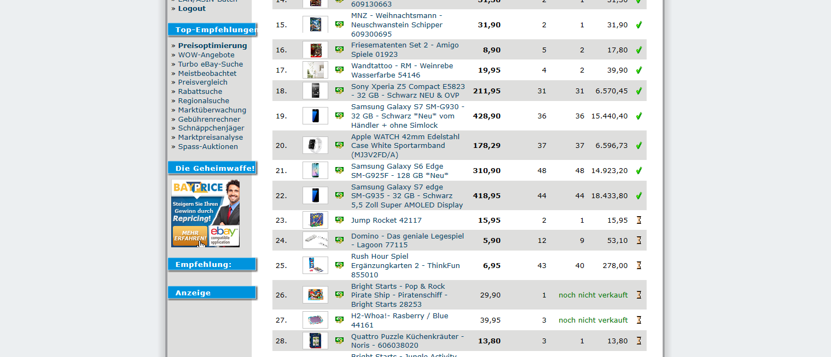
Task: Open the Bright Starts Pop & Rock Pirate Ship title
Action: (399, 295)
